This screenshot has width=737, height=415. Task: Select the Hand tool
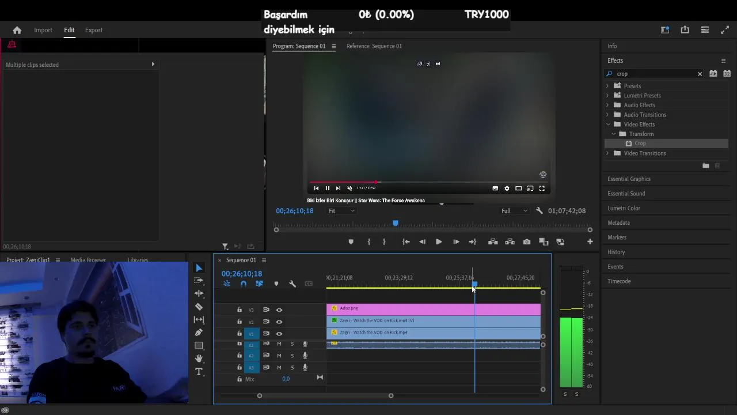point(199,359)
